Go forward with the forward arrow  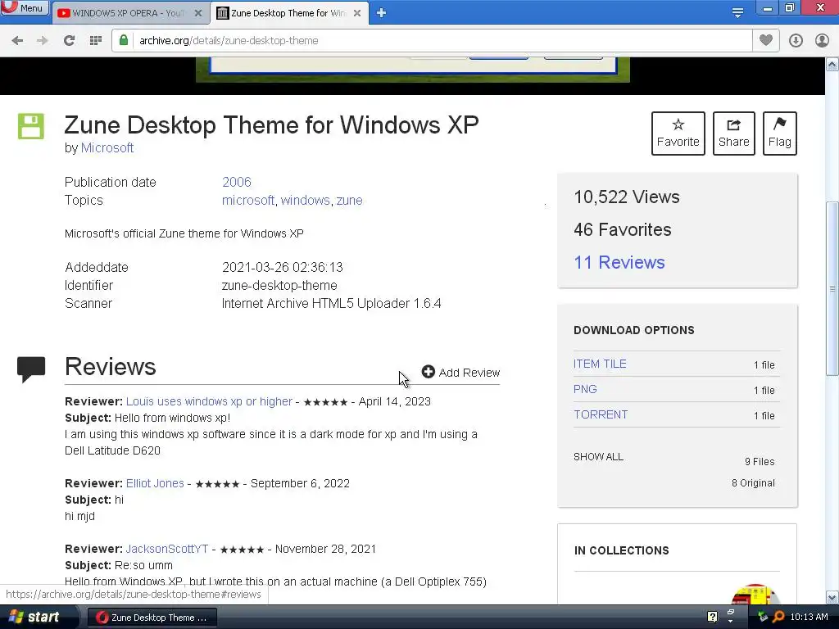pyautogui.click(x=43, y=41)
